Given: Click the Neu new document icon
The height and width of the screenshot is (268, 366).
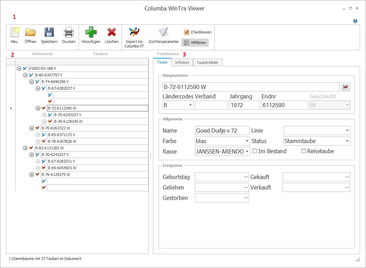Looking at the screenshot, I should 14,33.
